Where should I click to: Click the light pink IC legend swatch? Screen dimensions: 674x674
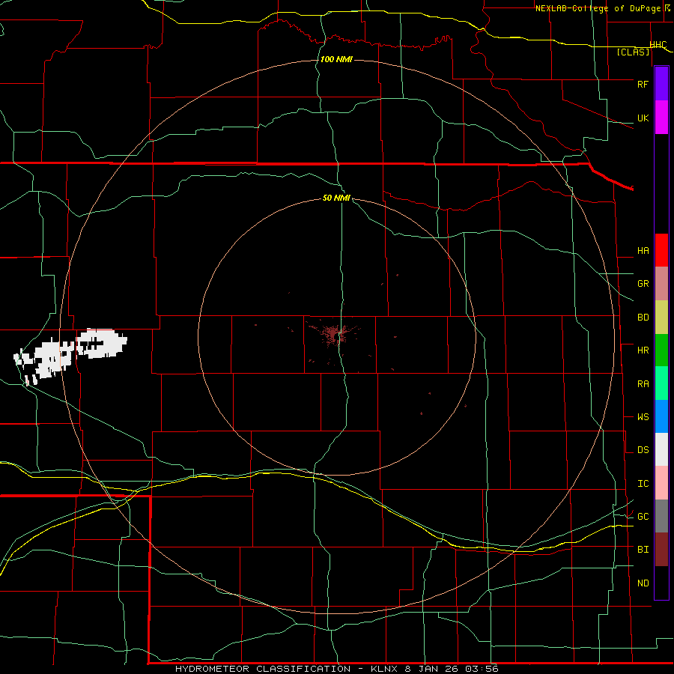point(661,483)
